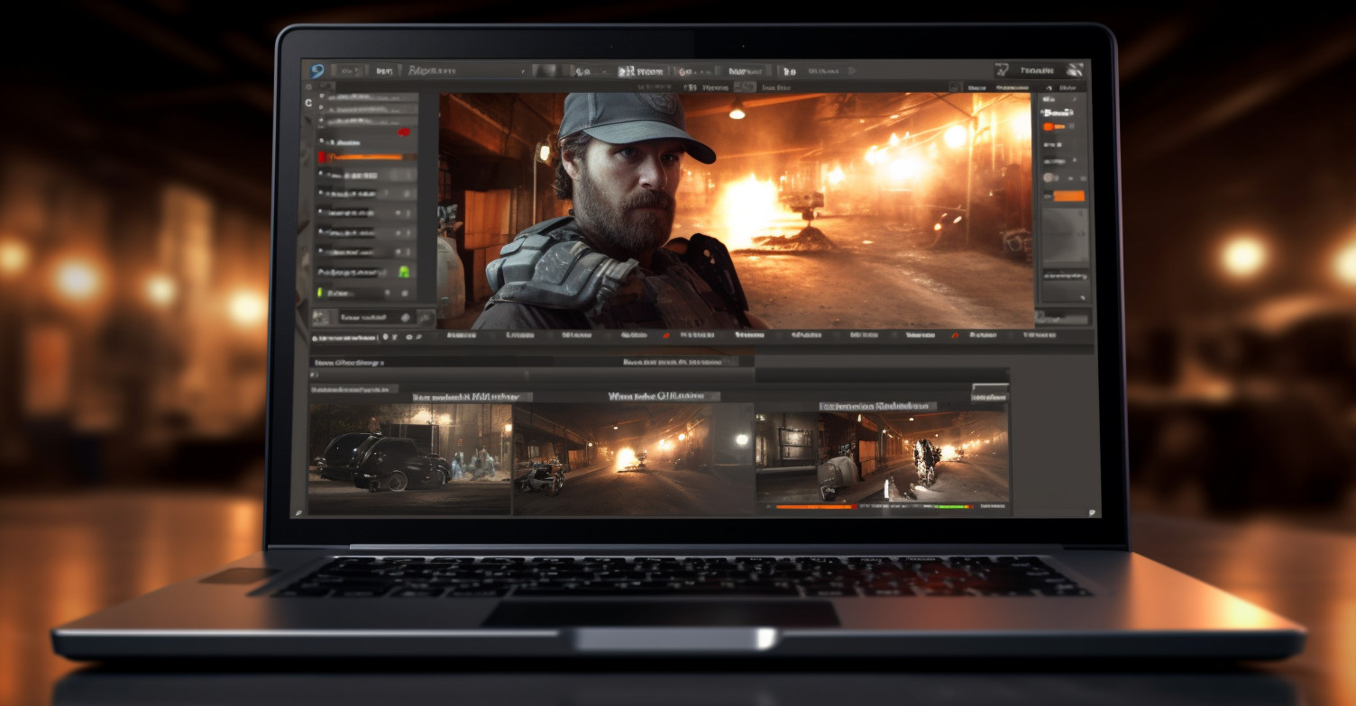Click the first red marker on timeline ruler
Screen dimensions: 1356x706
click(x=666, y=336)
